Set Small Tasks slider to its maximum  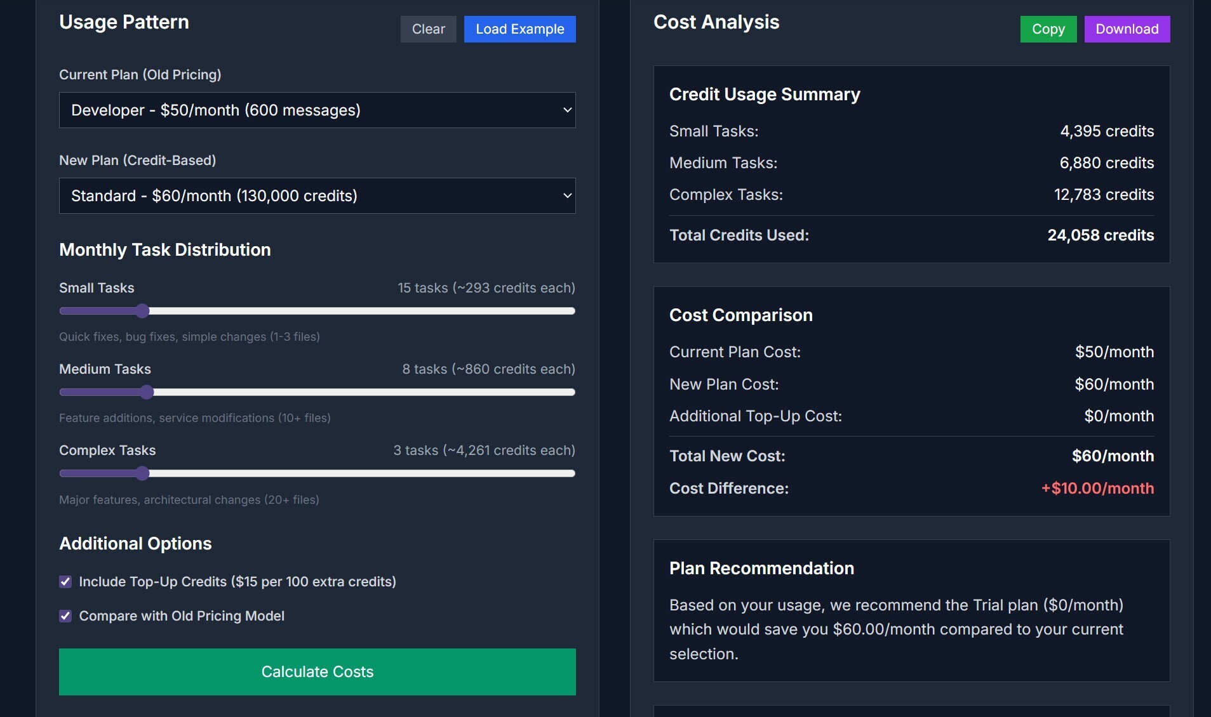click(573, 311)
